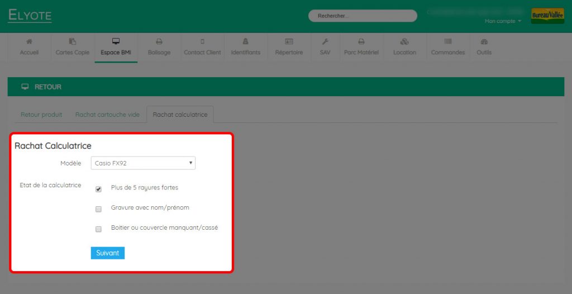Open the Cartes Copie copy icon
The image size is (572, 294).
[72, 41]
